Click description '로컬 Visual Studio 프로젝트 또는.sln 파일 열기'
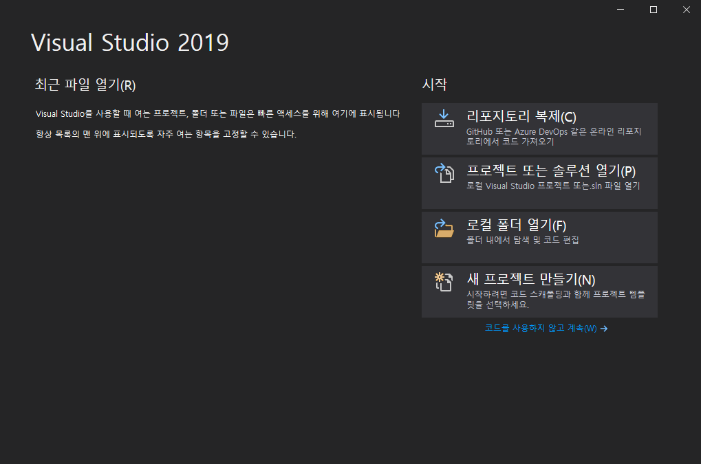701x464 pixels. 553,186
